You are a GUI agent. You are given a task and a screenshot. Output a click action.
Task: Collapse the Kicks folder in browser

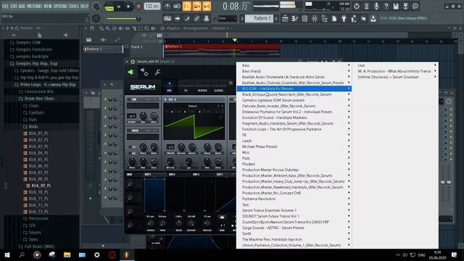33,127
